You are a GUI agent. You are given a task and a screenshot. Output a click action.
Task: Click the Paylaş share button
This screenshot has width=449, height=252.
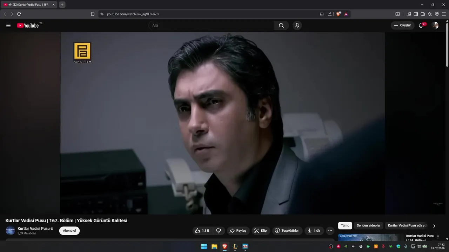pyautogui.click(x=238, y=231)
